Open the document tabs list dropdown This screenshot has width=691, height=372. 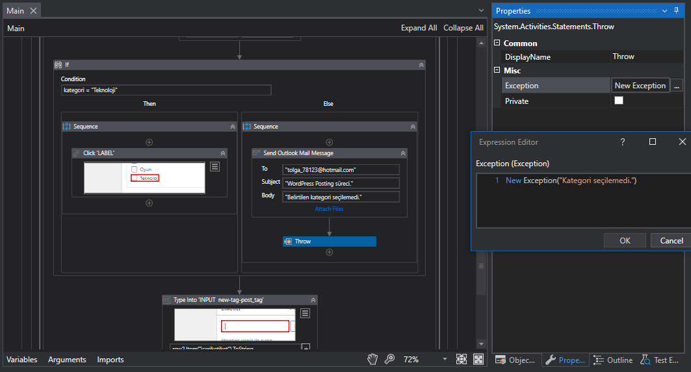tap(481, 10)
